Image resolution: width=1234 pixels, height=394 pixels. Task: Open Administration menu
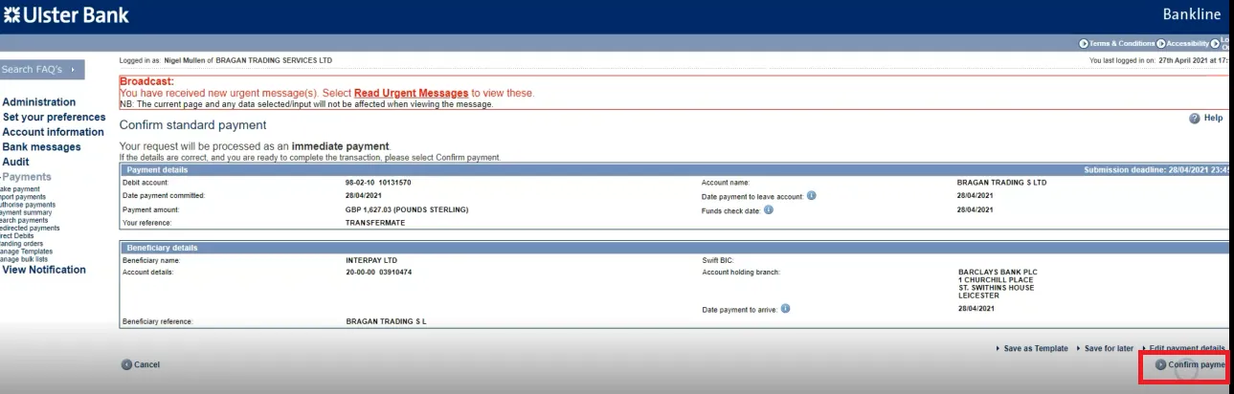pos(39,102)
